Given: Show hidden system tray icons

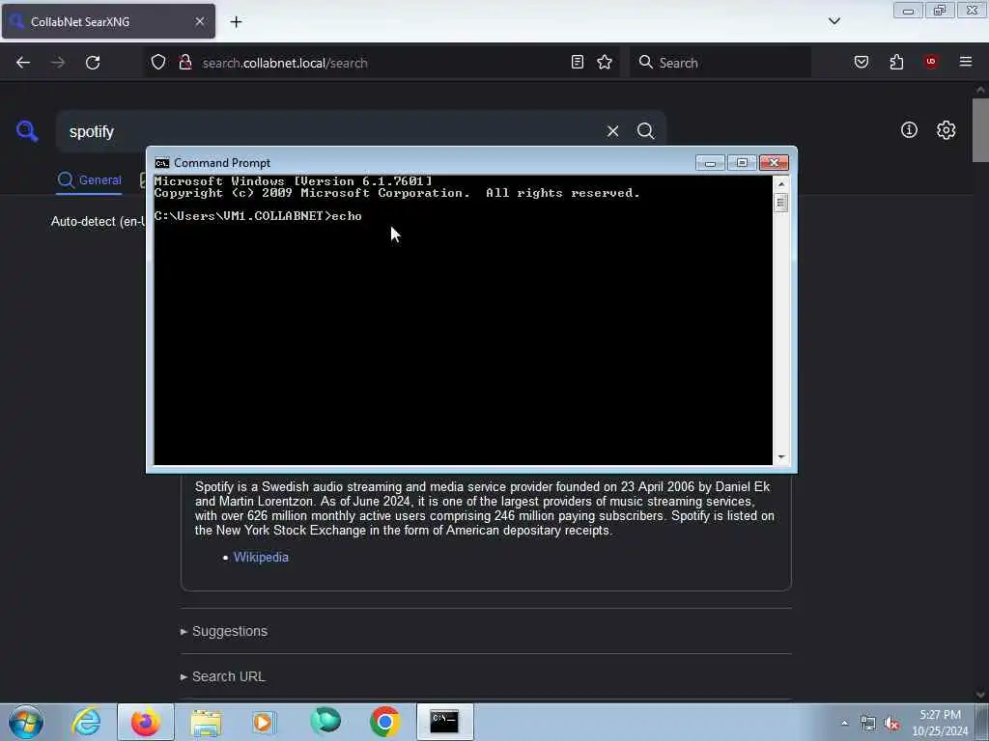Looking at the screenshot, I should pyautogui.click(x=844, y=723).
